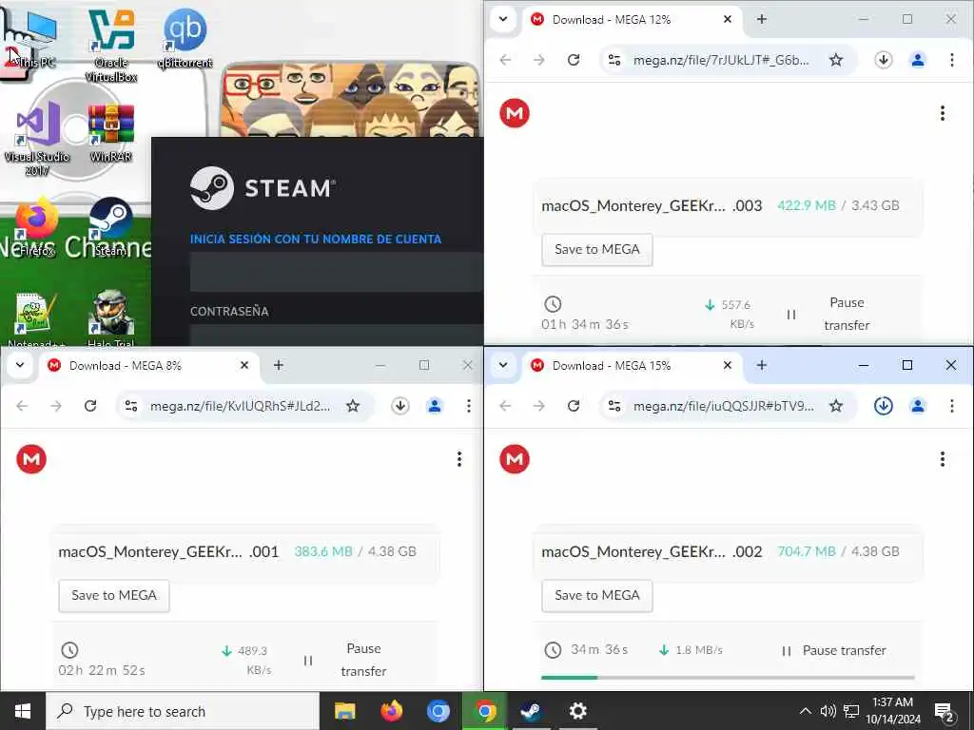The width and height of the screenshot is (974, 730).
Task: Open MEGA page options in .002 window
Action: (x=943, y=459)
